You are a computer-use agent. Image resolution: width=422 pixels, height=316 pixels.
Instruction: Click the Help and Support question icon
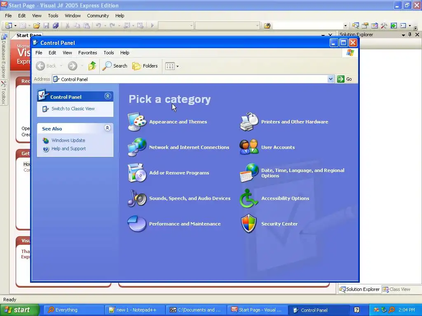click(x=46, y=149)
